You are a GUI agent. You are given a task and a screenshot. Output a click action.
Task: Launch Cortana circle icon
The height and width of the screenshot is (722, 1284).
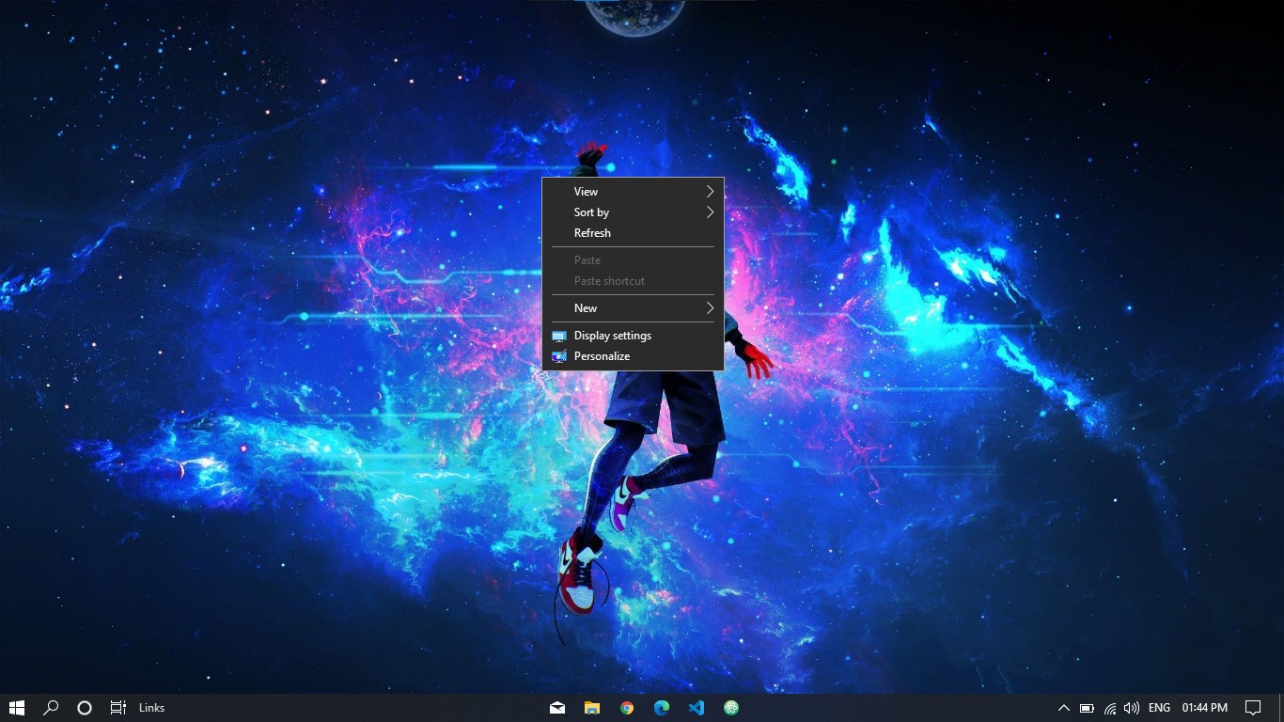[85, 708]
